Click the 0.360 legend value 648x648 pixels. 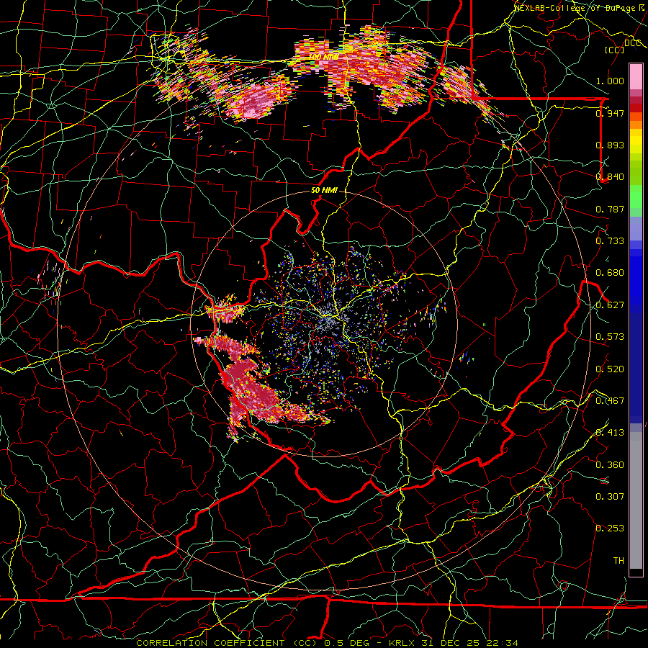point(610,465)
